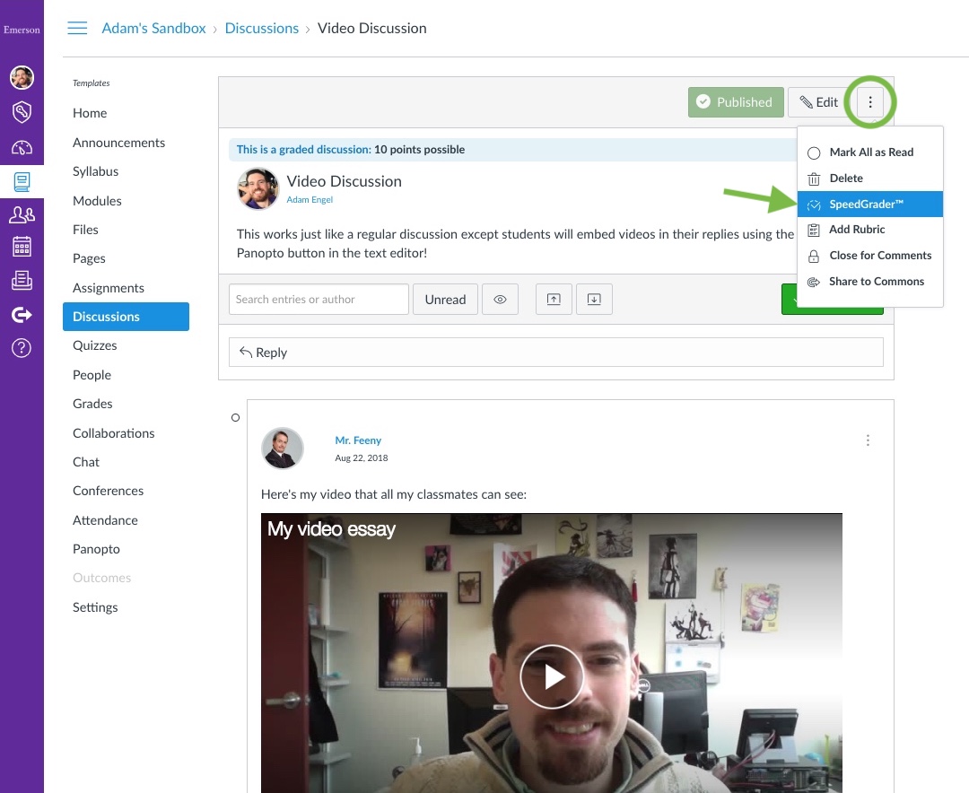Open Mr. Feeny's reply options menu

pos(868,440)
